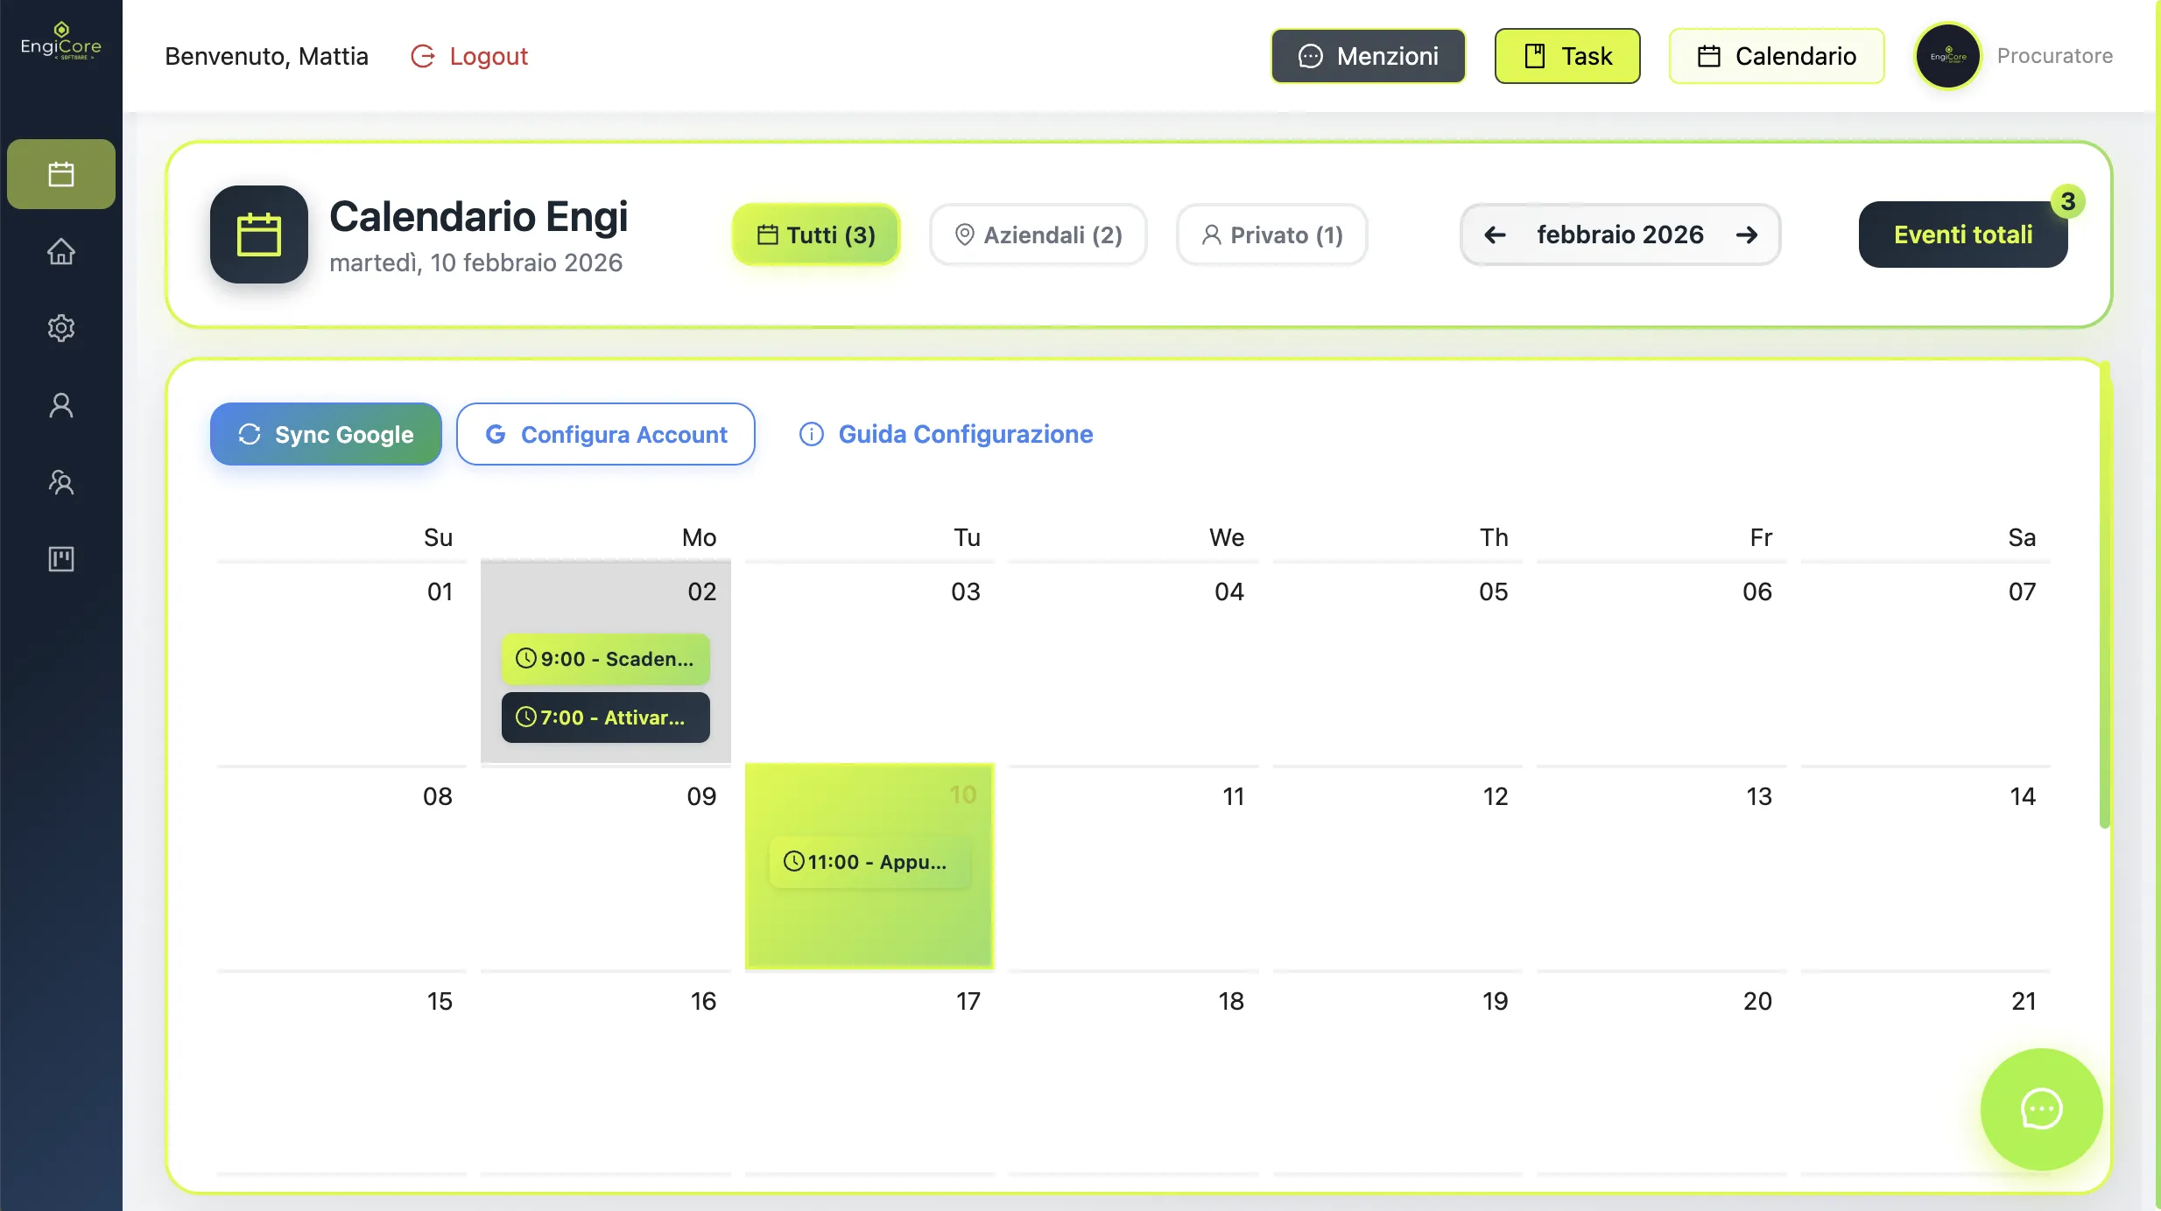Click the calendar panel vertical scrollbar
The image size is (2161, 1211).
pos(2105,595)
